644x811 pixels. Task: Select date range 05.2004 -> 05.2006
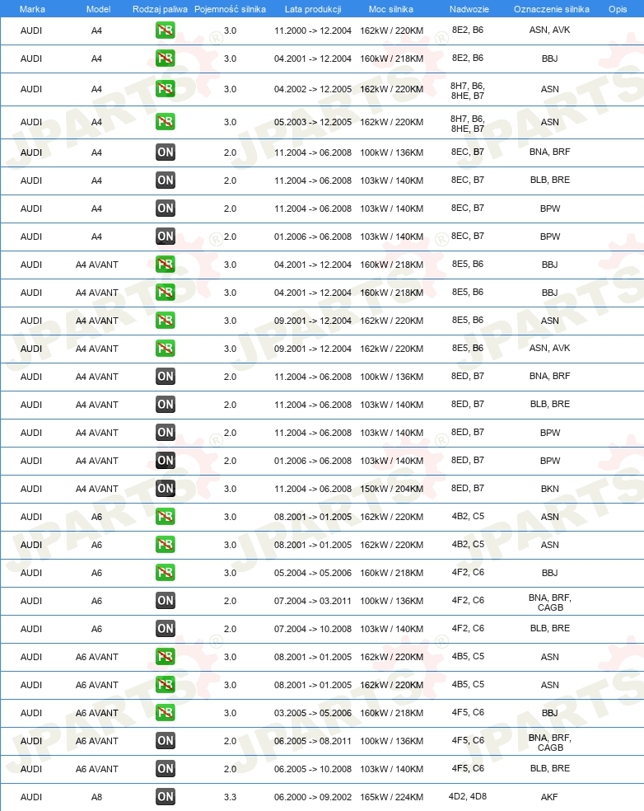pyautogui.click(x=313, y=573)
